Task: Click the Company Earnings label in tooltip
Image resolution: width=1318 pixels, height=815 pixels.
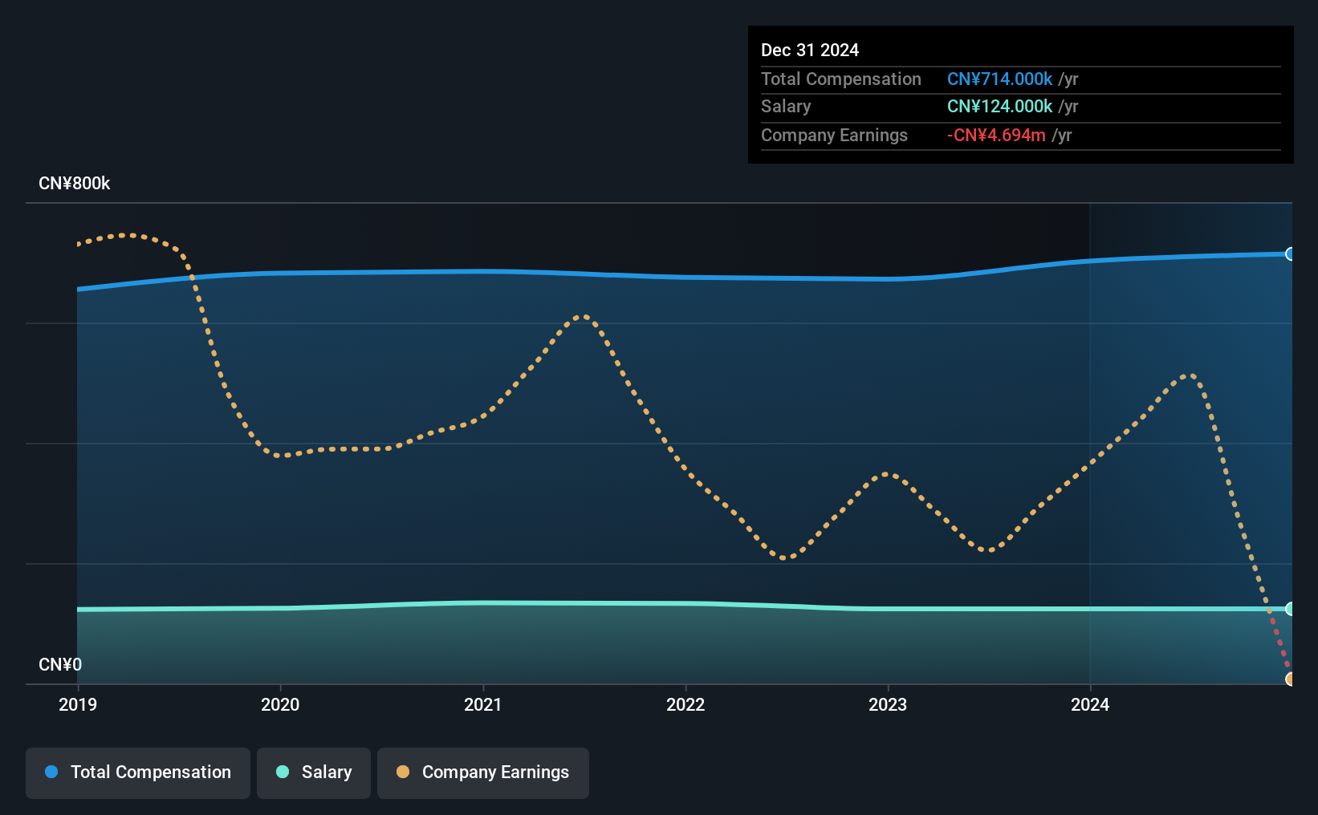Action: [x=834, y=136]
